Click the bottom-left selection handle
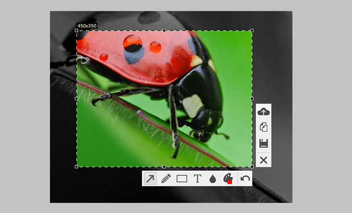Viewport: 352px width, 213px height. point(76,166)
